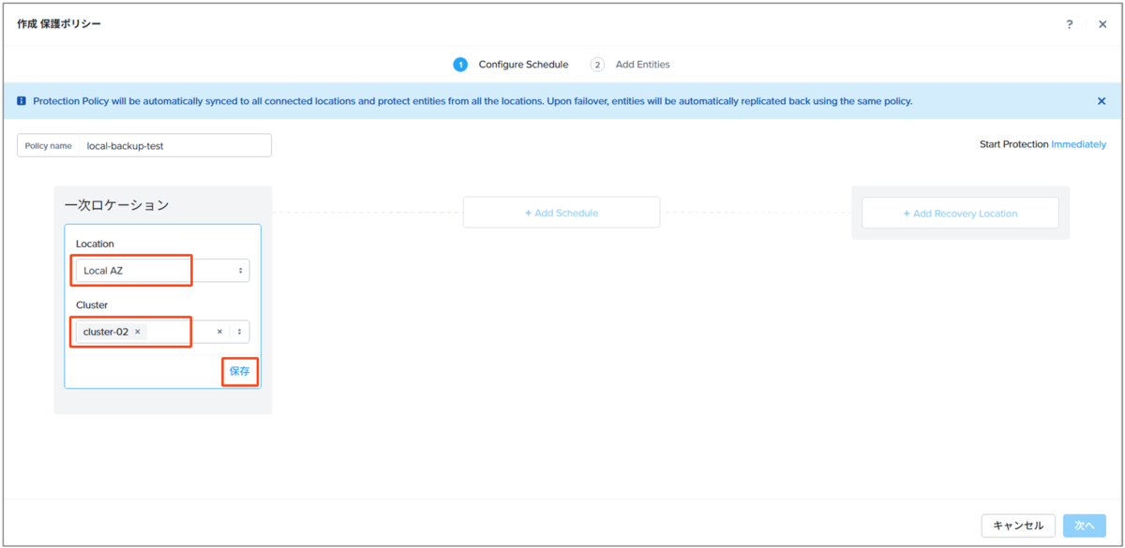Open the help question mark icon
This screenshot has width=1125, height=548.
[x=1070, y=24]
